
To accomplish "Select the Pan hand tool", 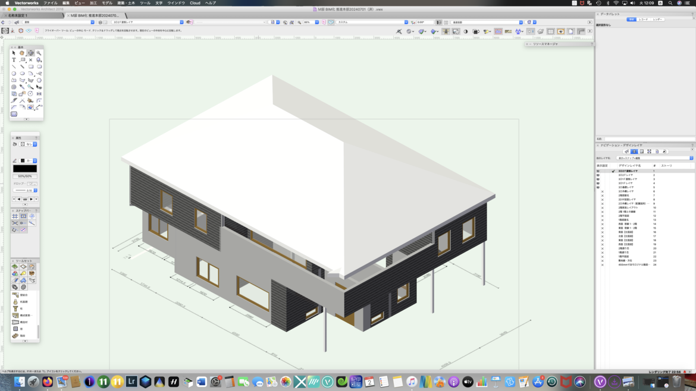I will click(22, 53).
